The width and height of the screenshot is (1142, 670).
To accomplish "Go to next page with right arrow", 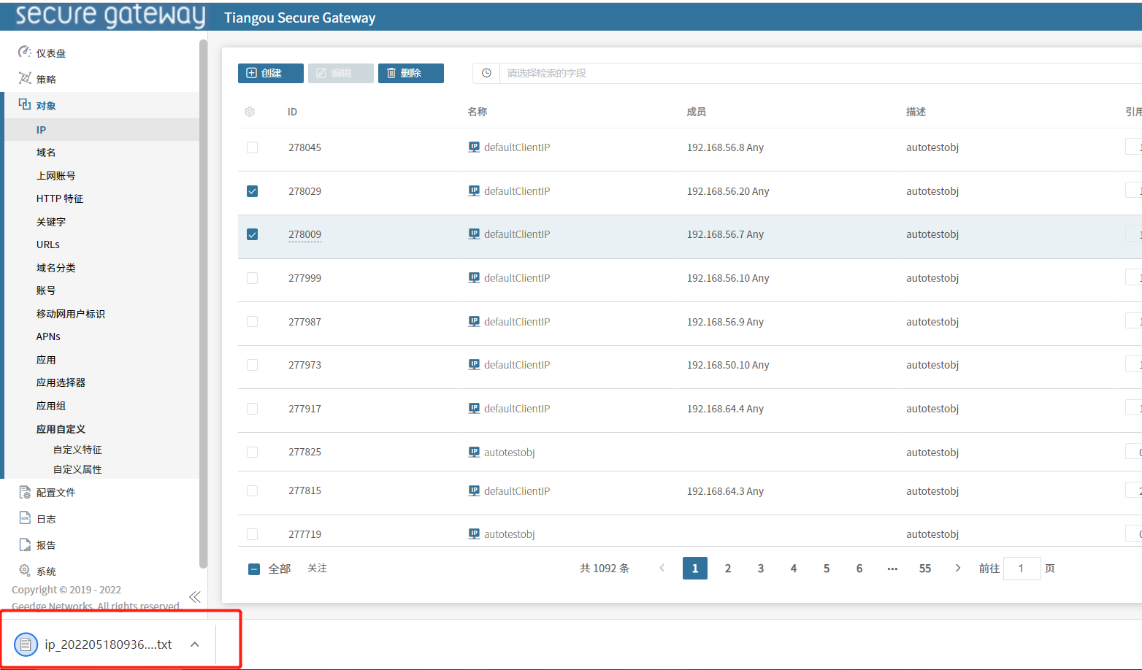I will [x=958, y=569].
